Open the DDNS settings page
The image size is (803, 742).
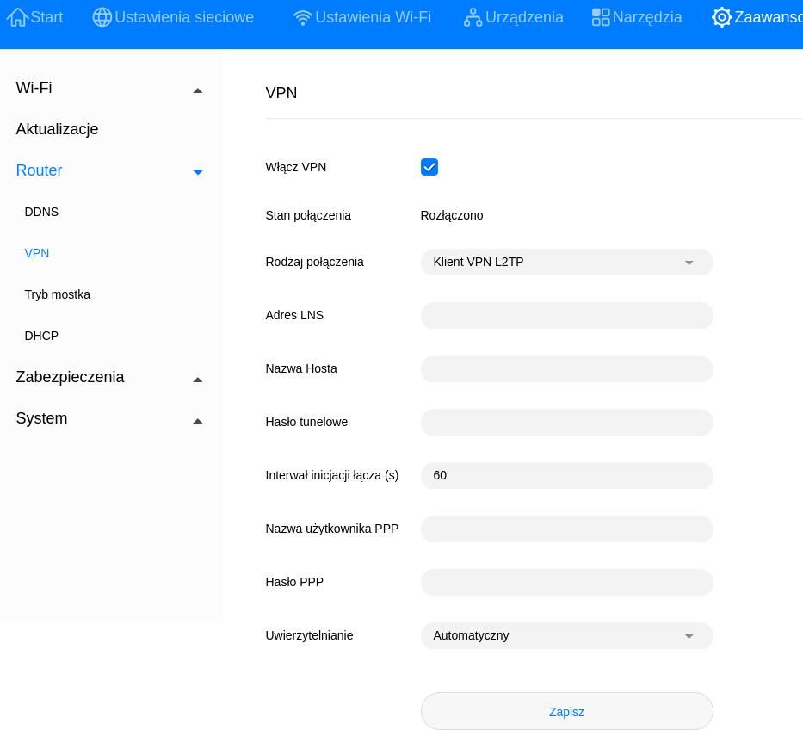coord(41,212)
